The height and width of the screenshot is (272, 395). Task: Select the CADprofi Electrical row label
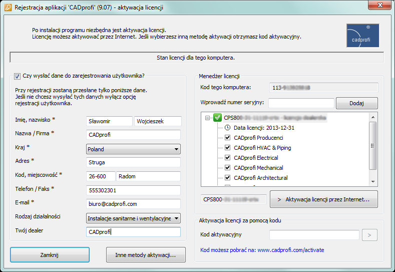(x=256, y=158)
